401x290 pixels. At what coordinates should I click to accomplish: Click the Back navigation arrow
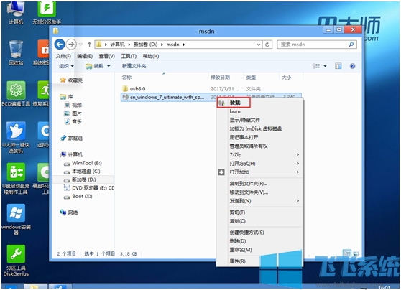coord(60,45)
